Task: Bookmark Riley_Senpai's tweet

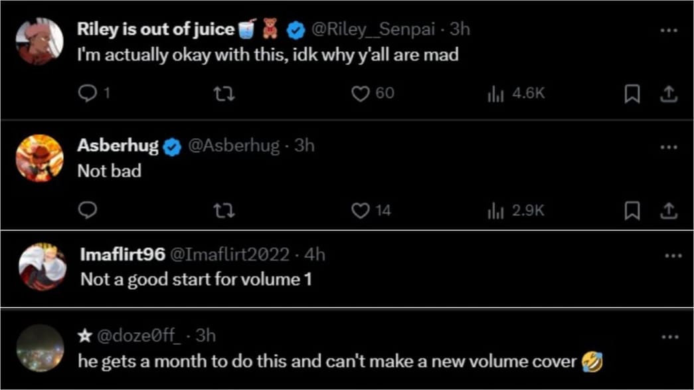Action: [x=632, y=95]
